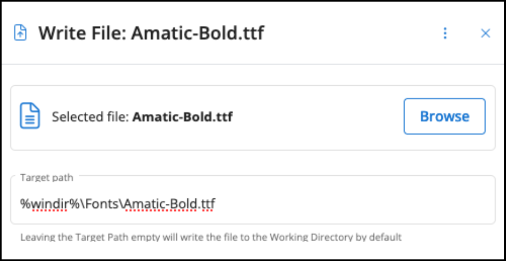This screenshot has width=506, height=261.
Task: Close the Write File dialog
Action: (x=486, y=33)
